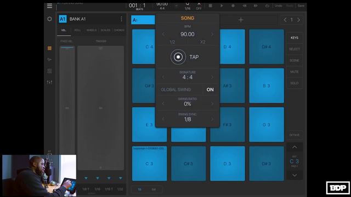Go to previous pad page with left chevron

(285, 20)
